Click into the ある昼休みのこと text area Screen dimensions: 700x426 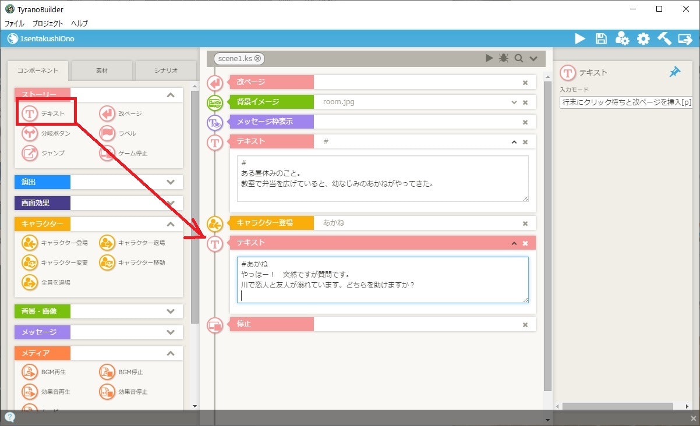[383, 179]
